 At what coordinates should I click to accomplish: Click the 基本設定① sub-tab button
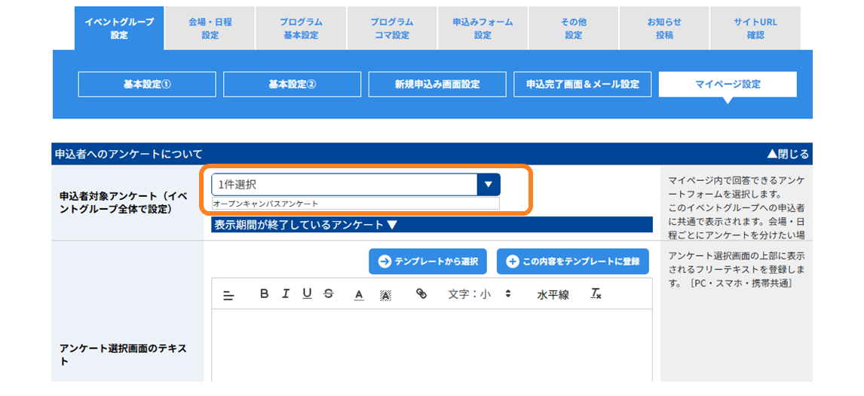[x=147, y=84]
